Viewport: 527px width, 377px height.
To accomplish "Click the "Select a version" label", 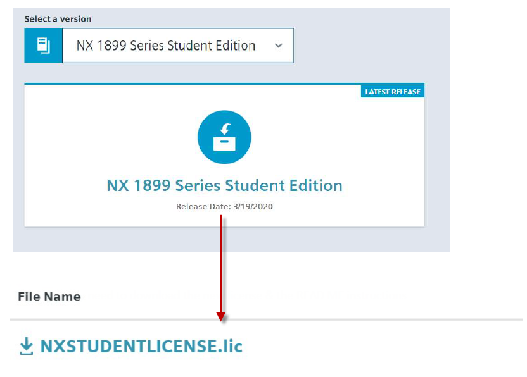I will [58, 19].
